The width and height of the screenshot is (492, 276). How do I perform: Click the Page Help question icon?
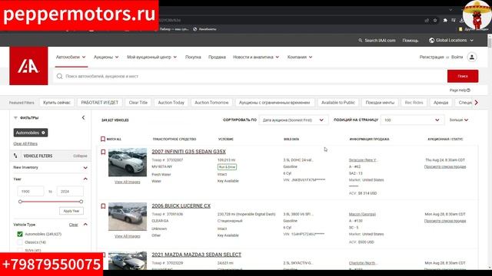(x=468, y=90)
